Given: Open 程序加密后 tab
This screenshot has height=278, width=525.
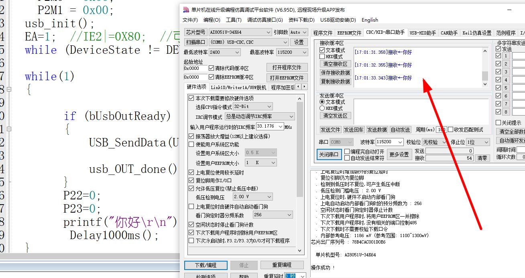Looking at the screenshot, I should point(283,87).
